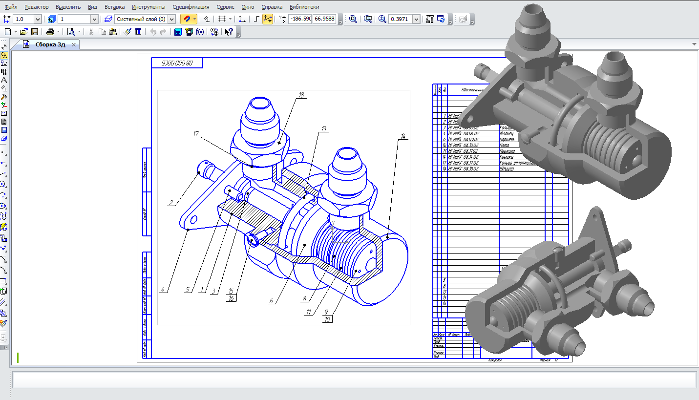Paste from clipboard using the paste icon
The image size is (699, 400).
tap(113, 32)
